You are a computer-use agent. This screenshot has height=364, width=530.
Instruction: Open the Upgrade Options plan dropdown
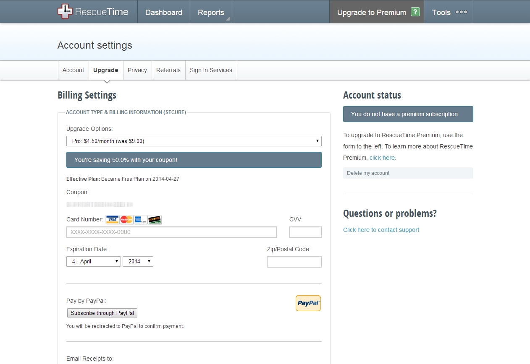(194, 141)
